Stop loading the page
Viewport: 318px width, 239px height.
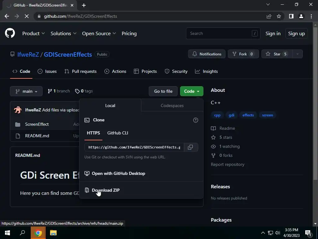(x=27, y=16)
